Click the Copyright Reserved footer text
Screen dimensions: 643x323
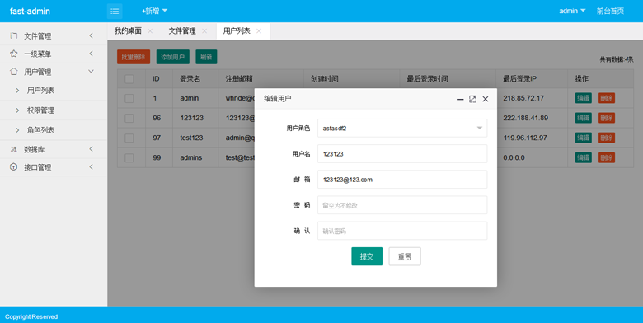coord(31,316)
